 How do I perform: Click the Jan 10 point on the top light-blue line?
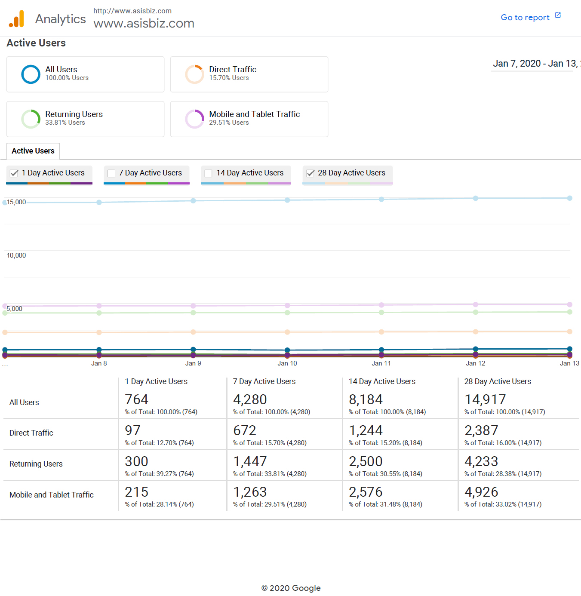tap(287, 200)
